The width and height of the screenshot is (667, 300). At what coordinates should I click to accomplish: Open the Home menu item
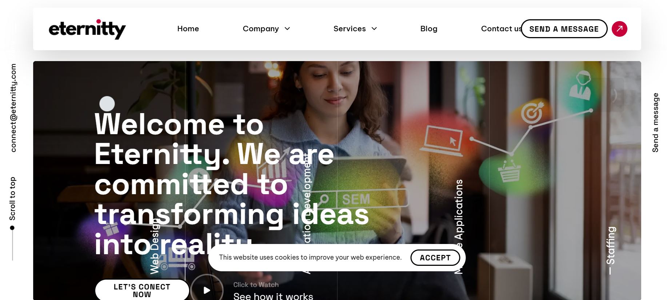[x=188, y=29]
